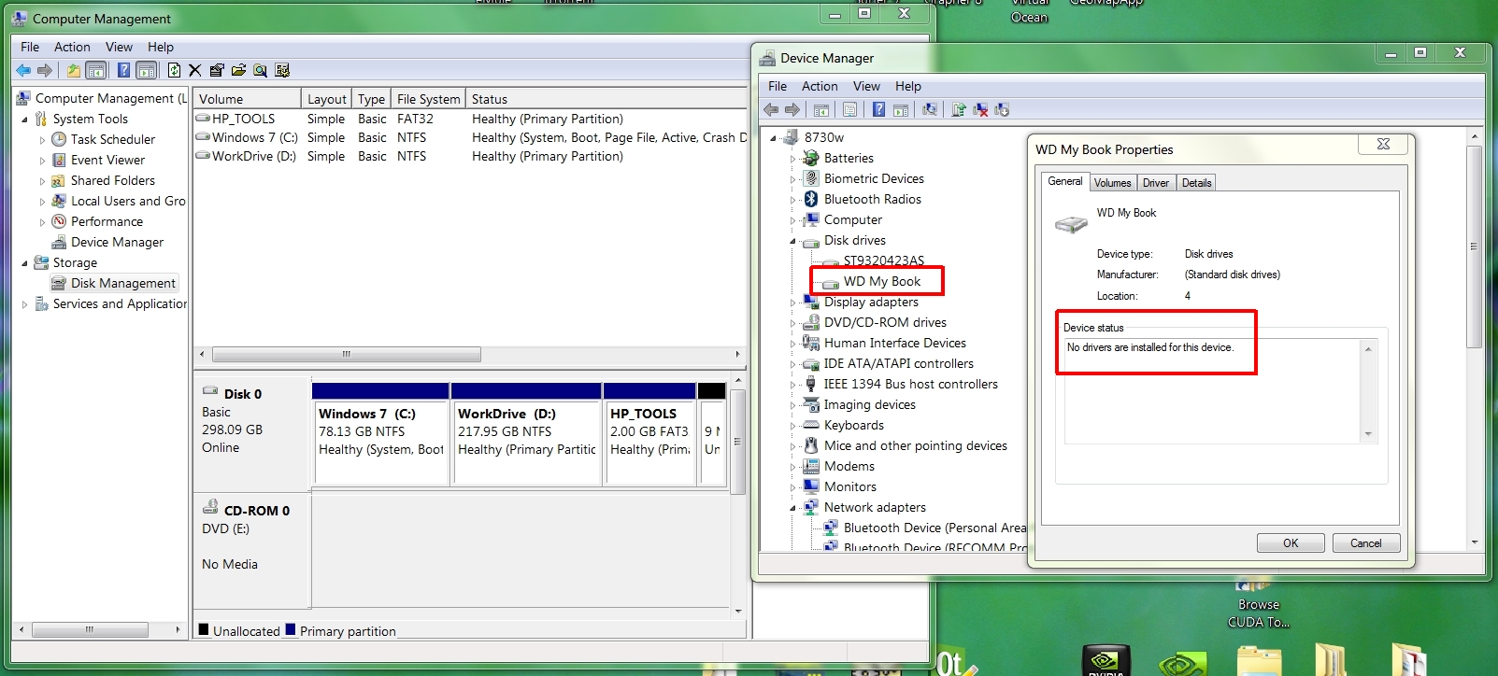Open Action menu in Computer Management
Screen dimensions: 1498x676
[72, 47]
